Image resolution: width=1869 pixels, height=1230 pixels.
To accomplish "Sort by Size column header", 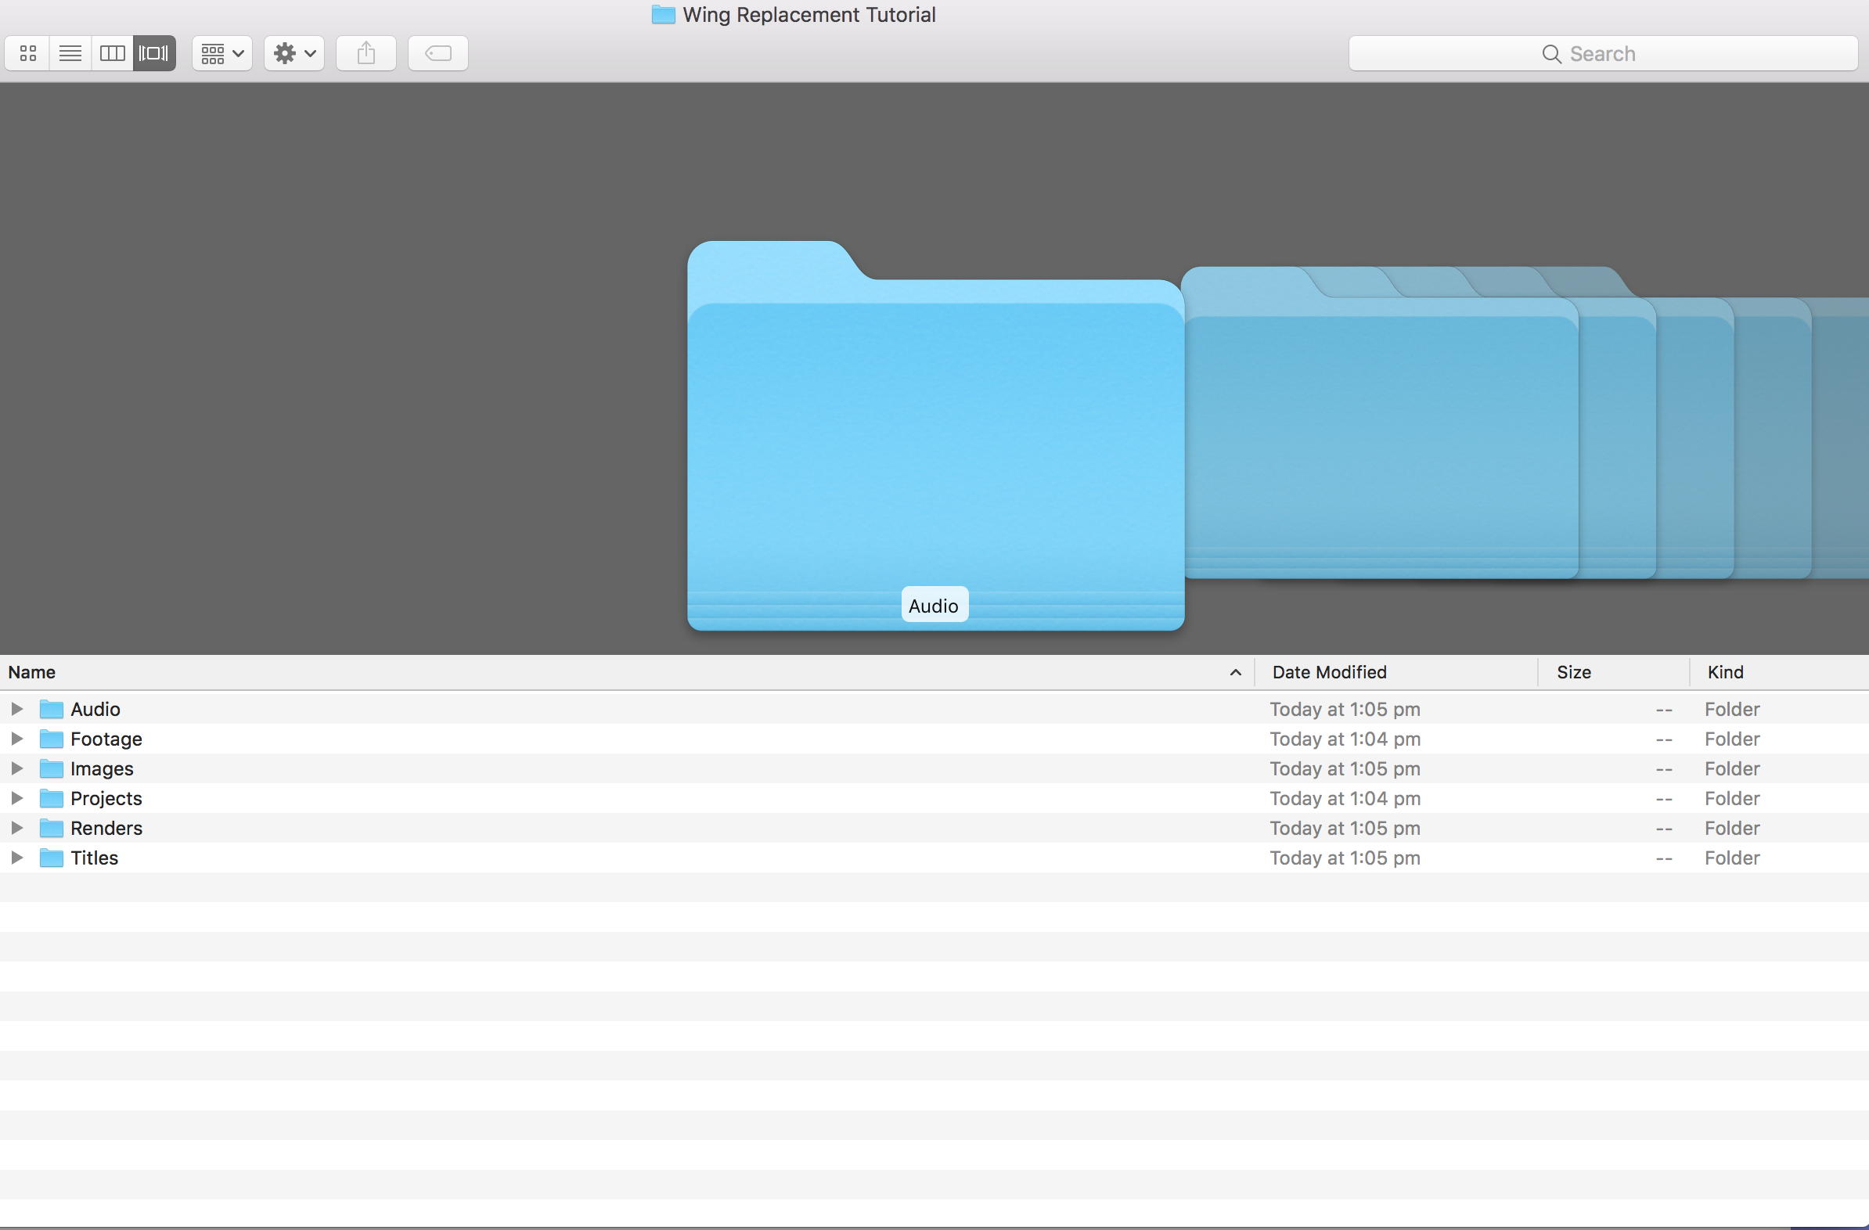I will 1573,673.
